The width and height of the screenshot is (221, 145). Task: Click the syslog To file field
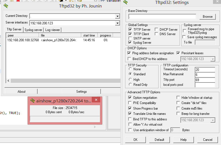tap(205, 42)
